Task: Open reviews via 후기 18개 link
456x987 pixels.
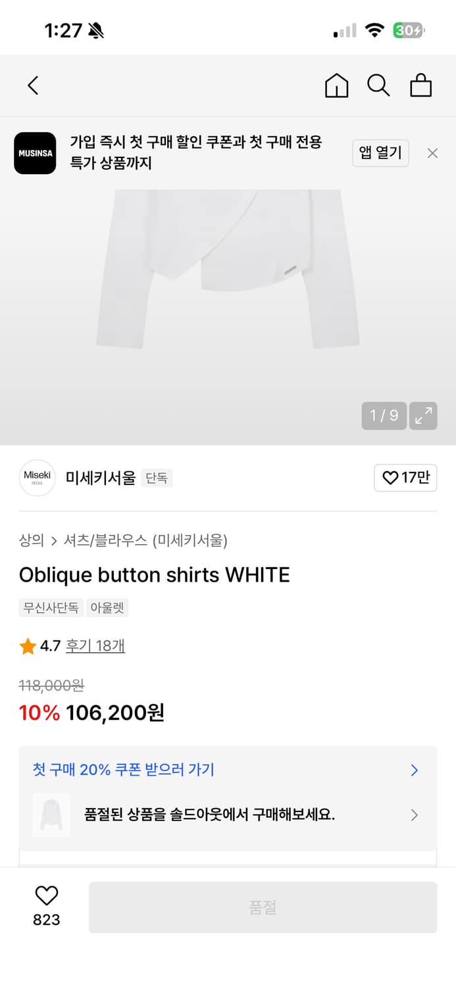Action: pos(95,646)
